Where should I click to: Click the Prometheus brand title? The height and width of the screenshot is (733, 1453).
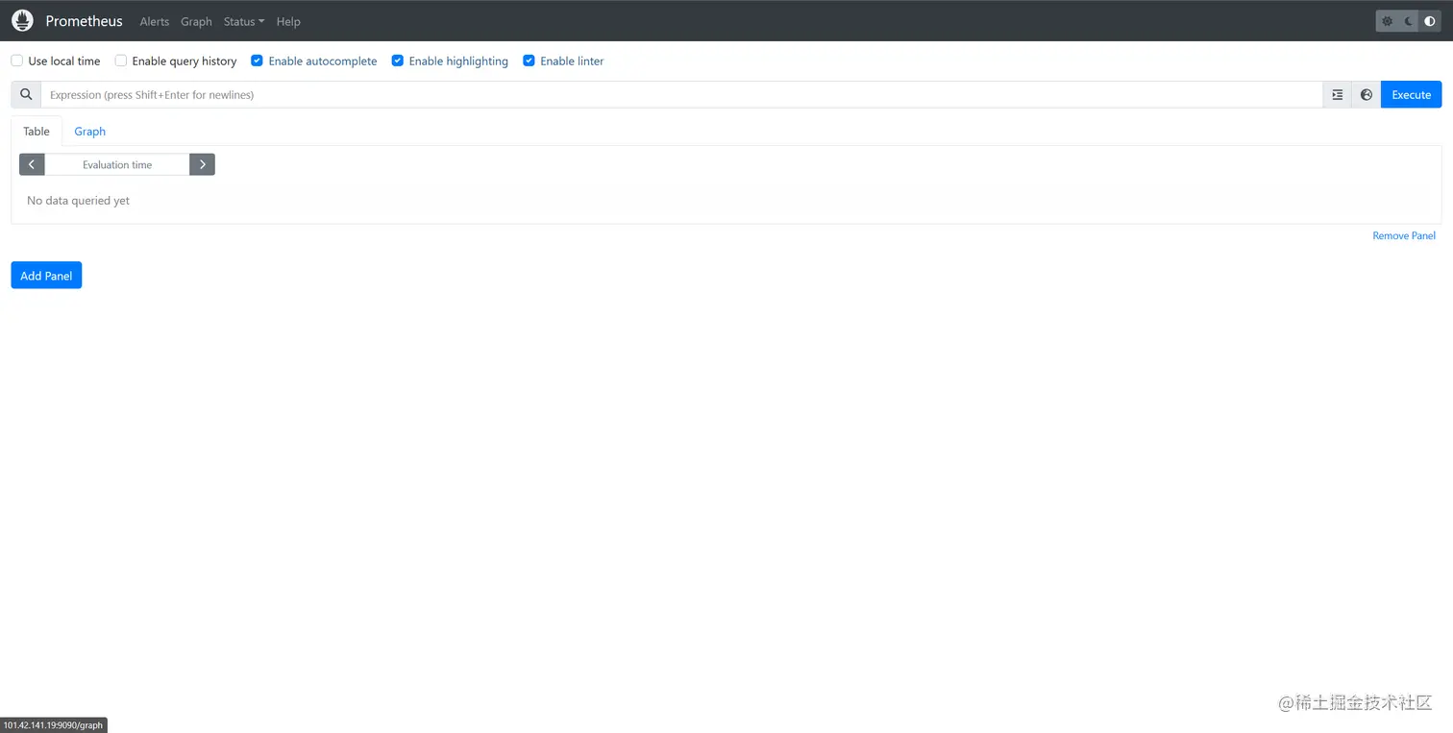click(84, 21)
